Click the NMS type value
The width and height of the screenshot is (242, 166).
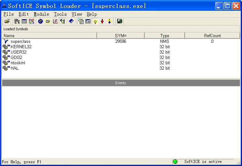click(x=164, y=41)
